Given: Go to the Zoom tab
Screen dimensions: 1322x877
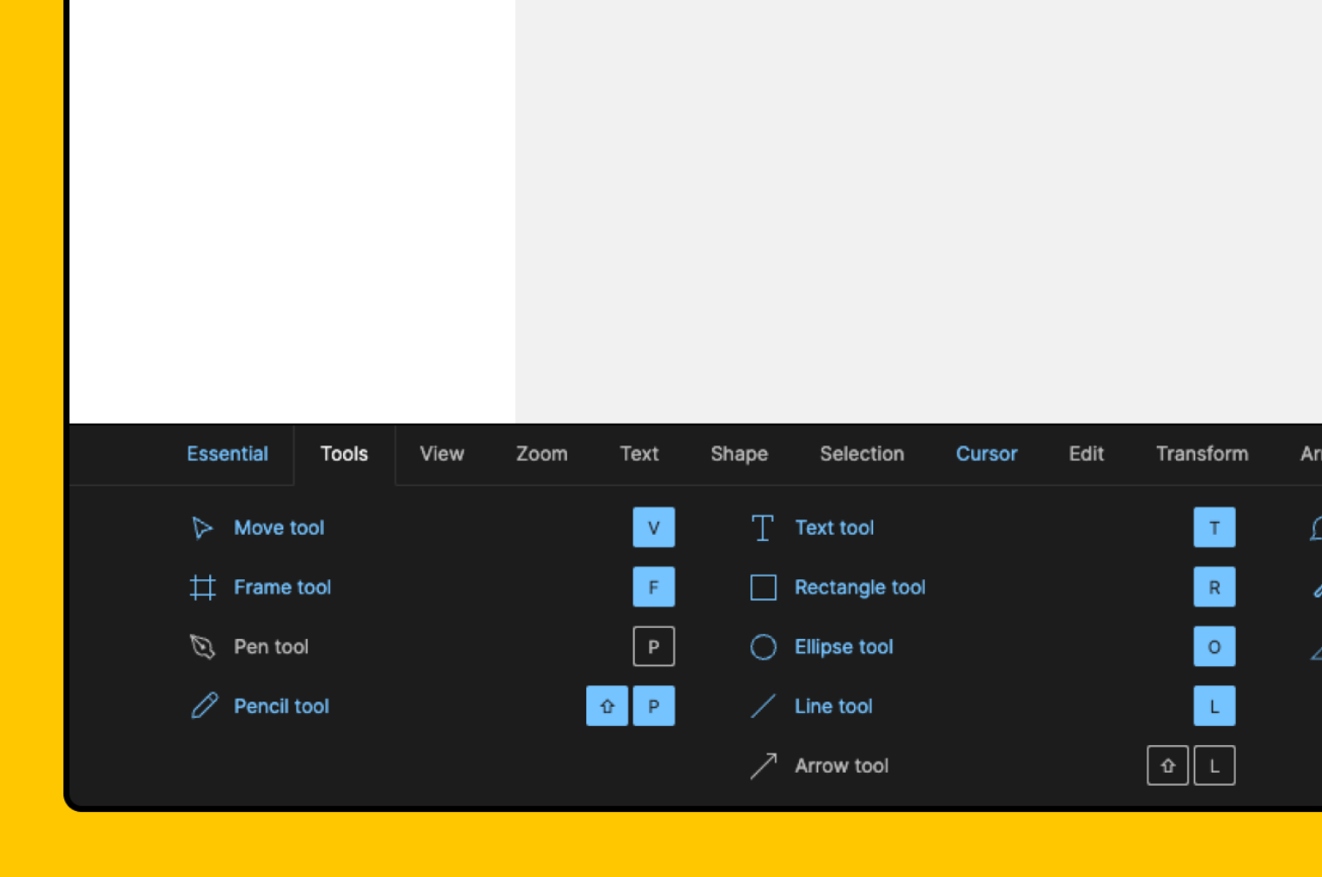Looking at the screenshot, I should (541, 454).
